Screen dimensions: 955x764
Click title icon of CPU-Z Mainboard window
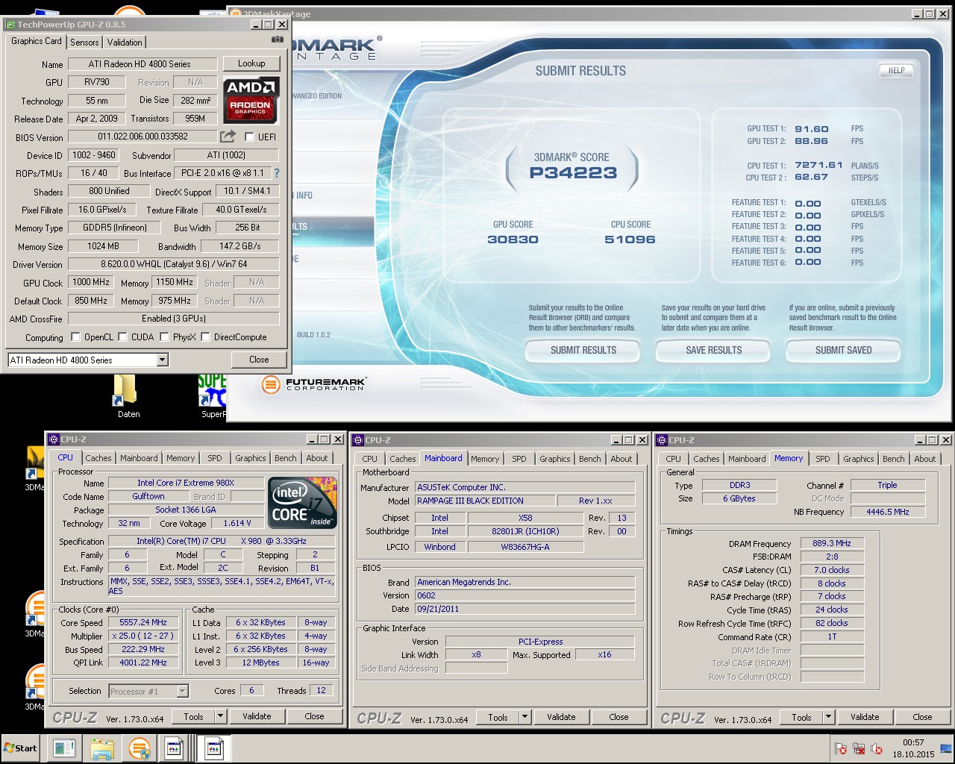click(x=357, y=440)
